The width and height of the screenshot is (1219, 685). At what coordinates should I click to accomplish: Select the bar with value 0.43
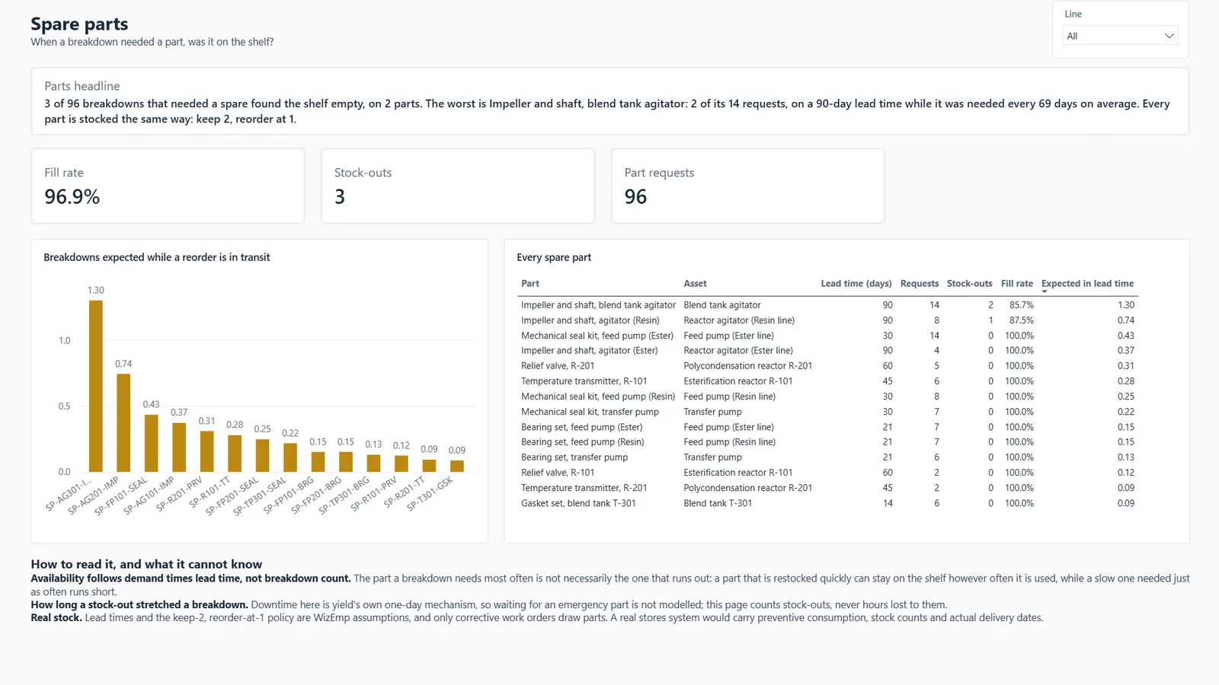tap(152, 443)
